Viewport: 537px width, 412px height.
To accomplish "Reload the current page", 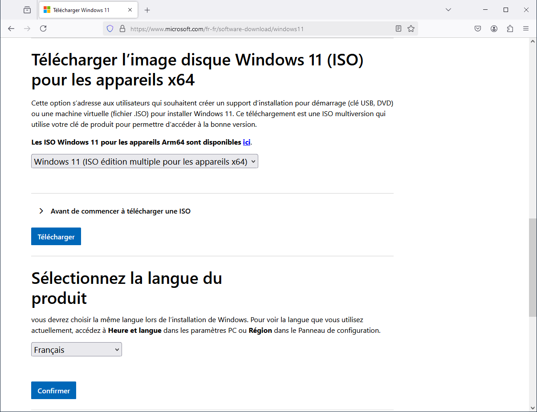I will coord(43,28).
